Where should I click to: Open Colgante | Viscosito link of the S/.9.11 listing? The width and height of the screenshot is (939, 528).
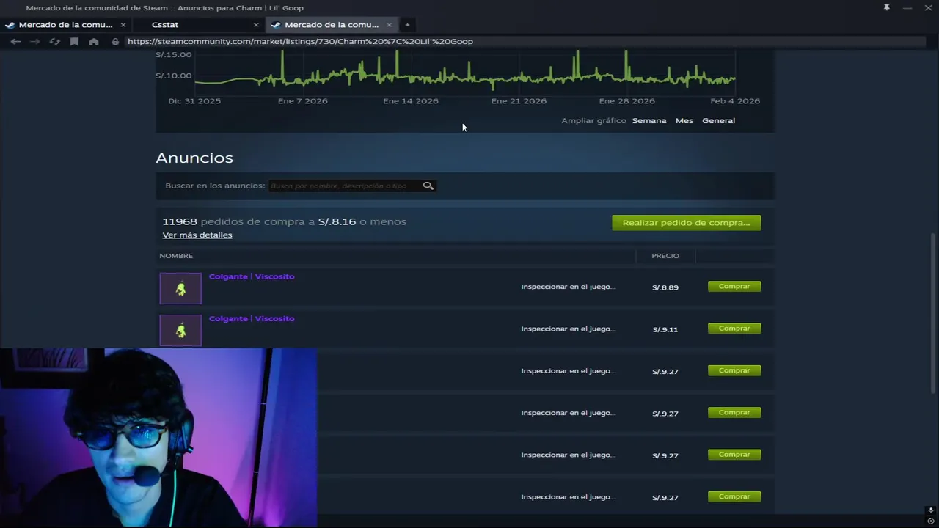(252, 318)
